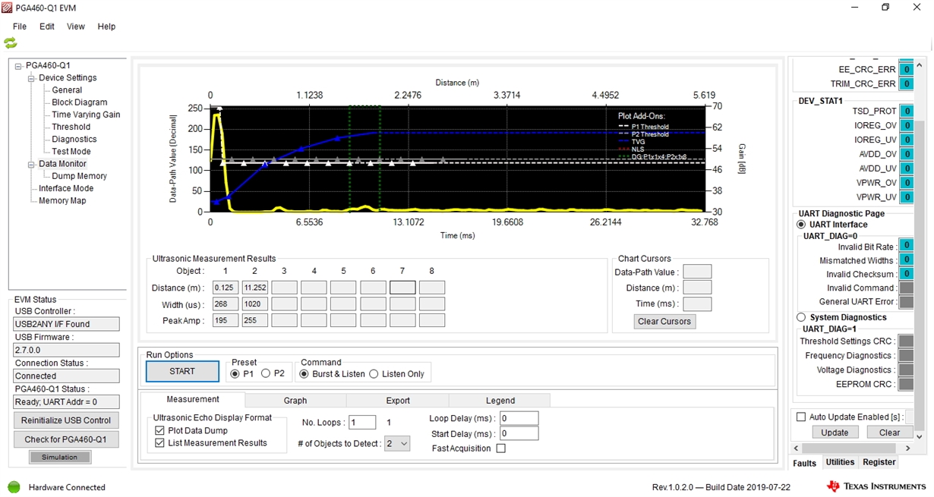This screenshot has width=934, height=497.
Task: Click the green refresh arrows icon
Action: (x=11, y=43)
